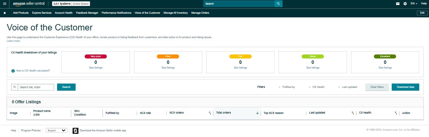Image resolution: width=429 pixels, height=137 pixels.
Task: Click the Product name ASIN column header
Action: click(42, 113)
